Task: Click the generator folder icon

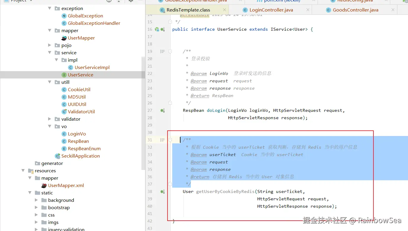Action: tap(38, 163)
